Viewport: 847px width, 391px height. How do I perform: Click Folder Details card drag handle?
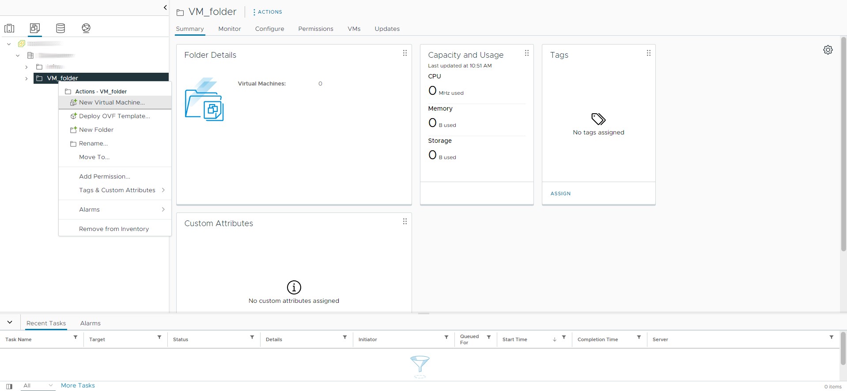pos(405,53)
